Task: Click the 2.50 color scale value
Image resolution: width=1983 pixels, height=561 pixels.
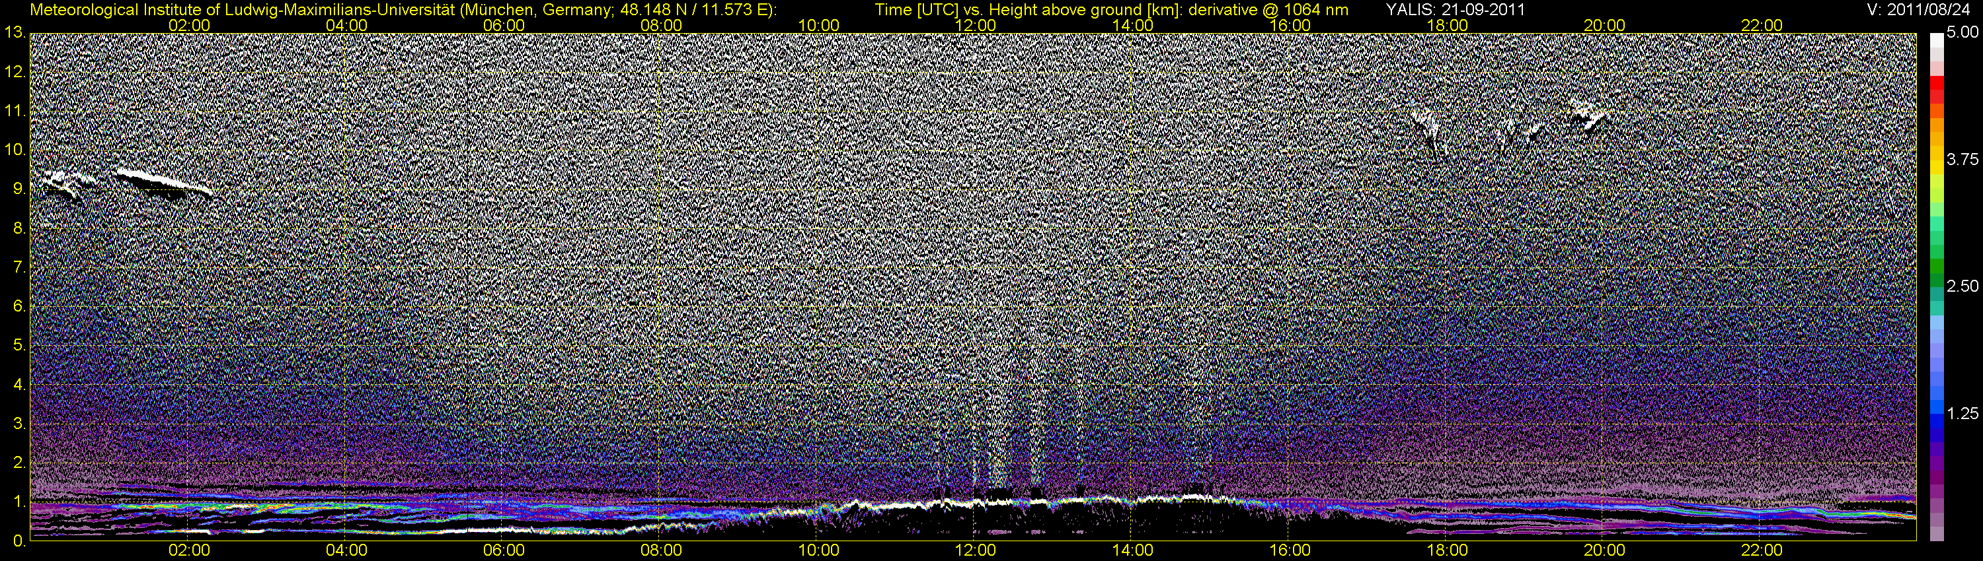Action: [x=1961, y=286]
